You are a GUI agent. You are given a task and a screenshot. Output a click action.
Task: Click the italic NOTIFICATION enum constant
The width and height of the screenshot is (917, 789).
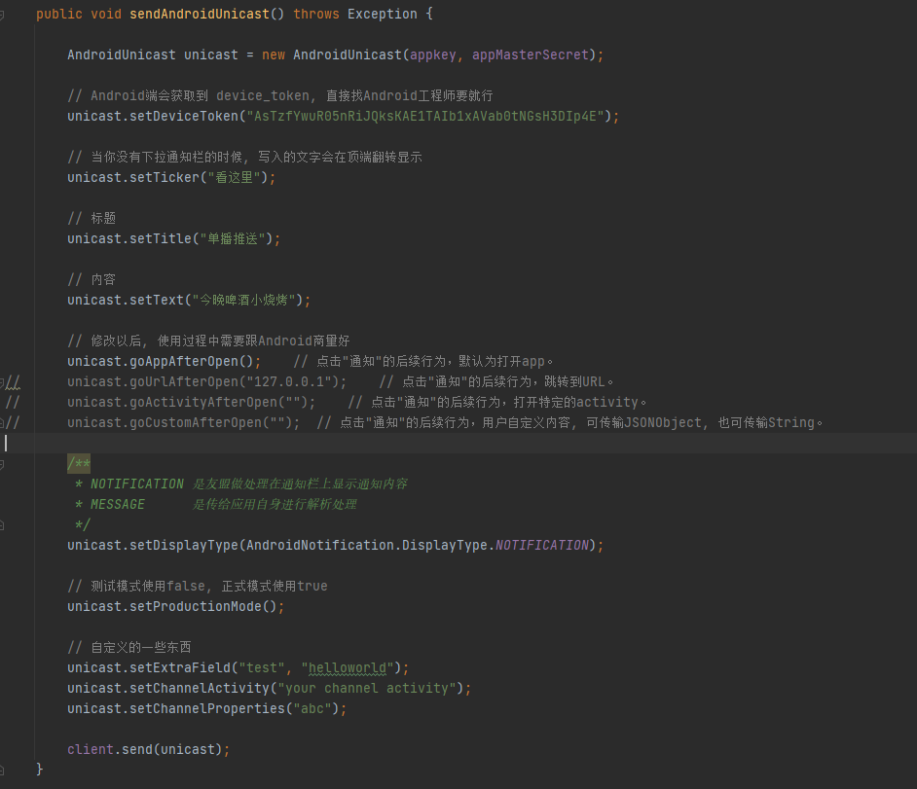(541, 546)
